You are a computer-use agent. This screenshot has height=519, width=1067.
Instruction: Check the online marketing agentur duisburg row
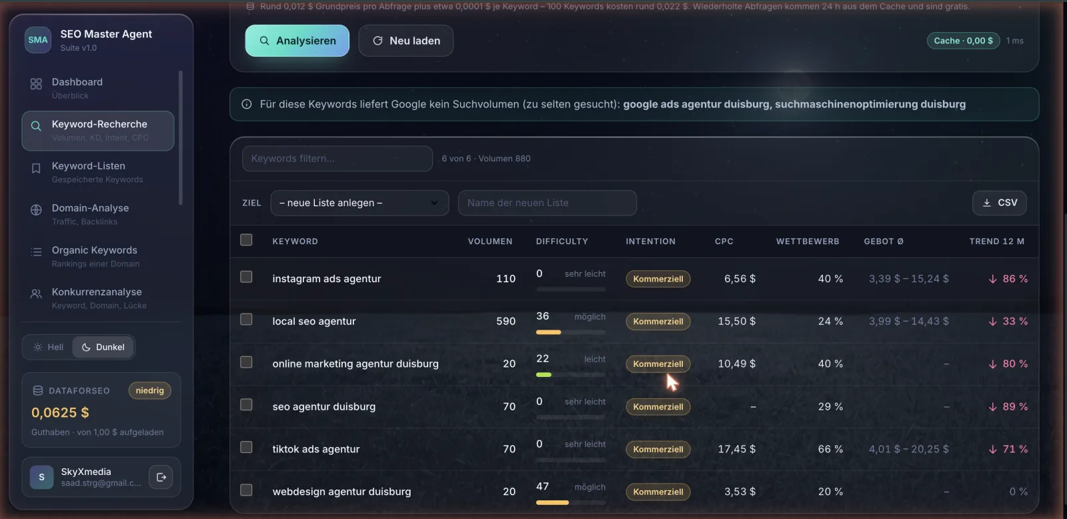pyautogui.click(x=246, y=362)
